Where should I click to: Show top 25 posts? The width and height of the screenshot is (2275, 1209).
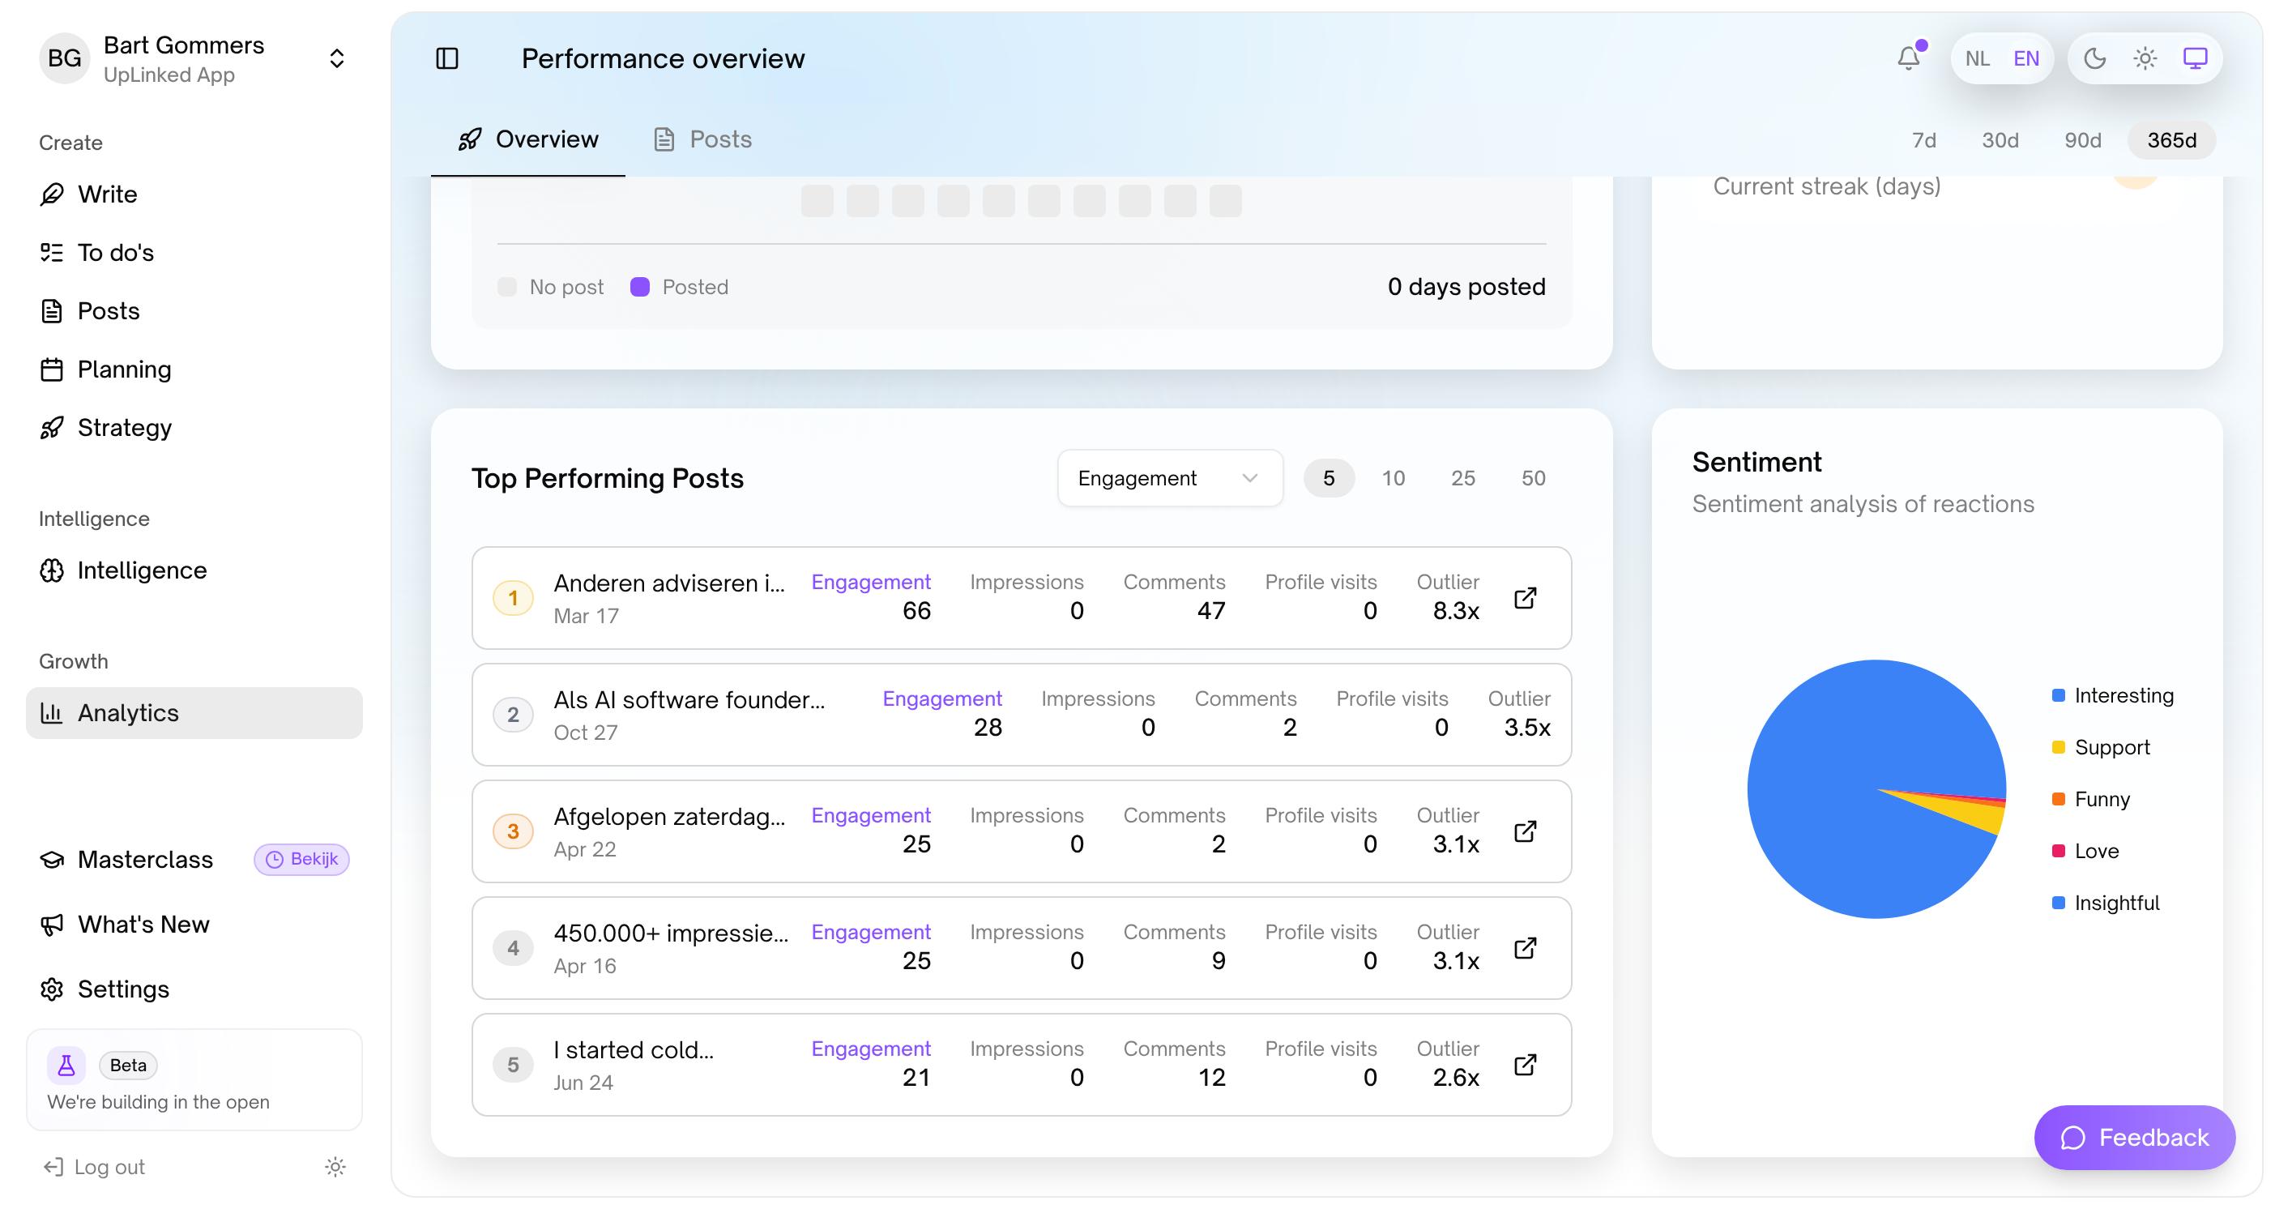[x=1462, y=478]
